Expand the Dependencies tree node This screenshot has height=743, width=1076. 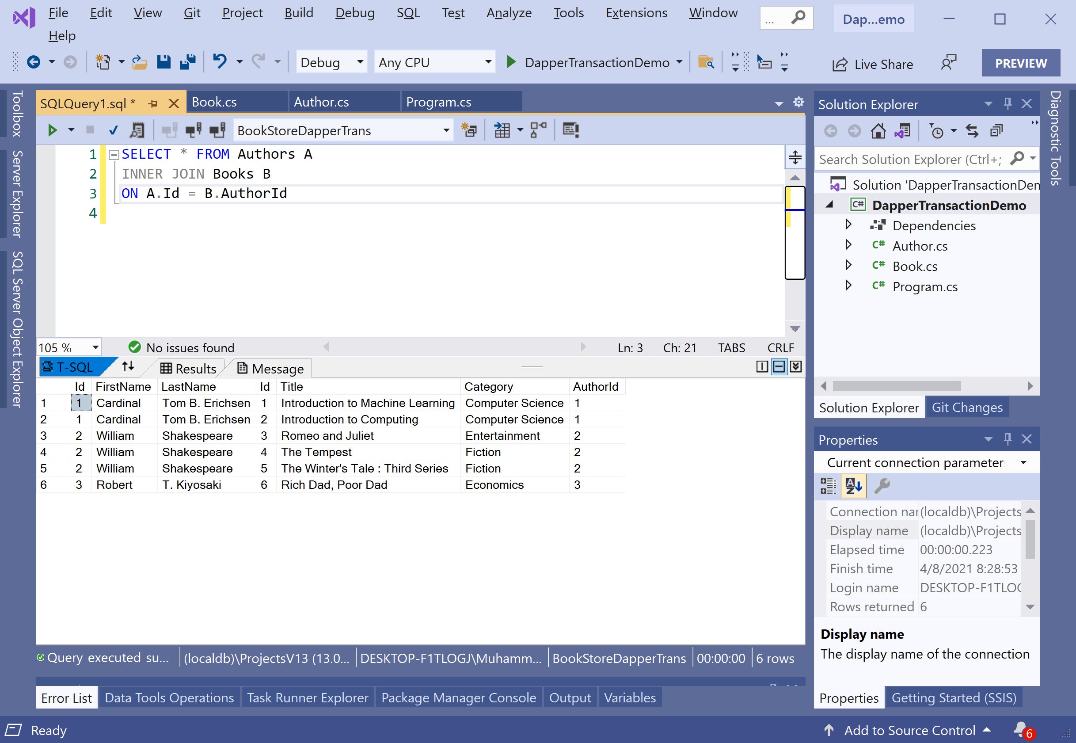click(848, 225)
